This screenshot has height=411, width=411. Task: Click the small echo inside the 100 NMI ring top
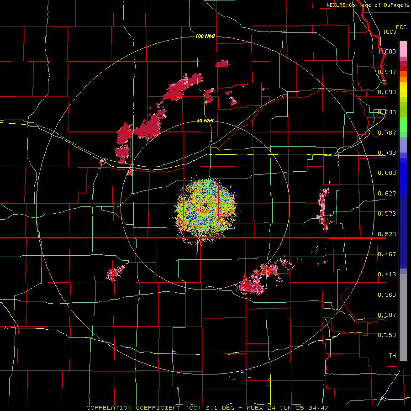[x=222, y=63]
